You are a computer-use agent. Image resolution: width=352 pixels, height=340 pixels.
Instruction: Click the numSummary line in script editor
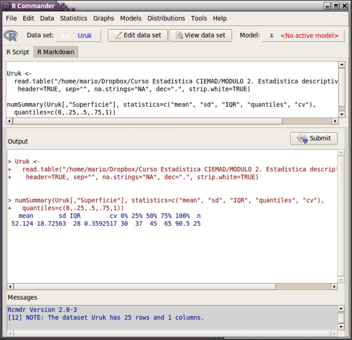coord(161,105)
